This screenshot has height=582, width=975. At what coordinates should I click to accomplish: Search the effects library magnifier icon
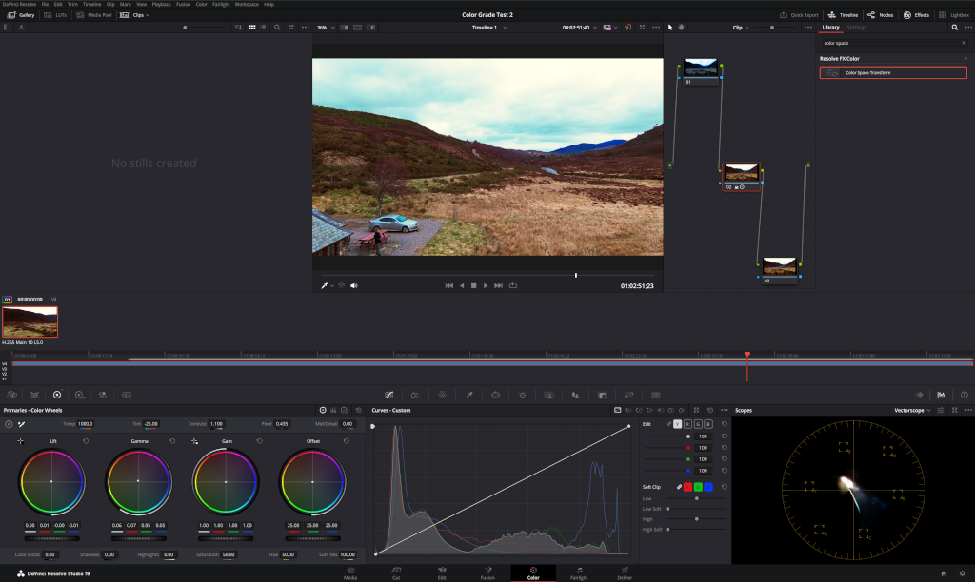click(954, 28)
